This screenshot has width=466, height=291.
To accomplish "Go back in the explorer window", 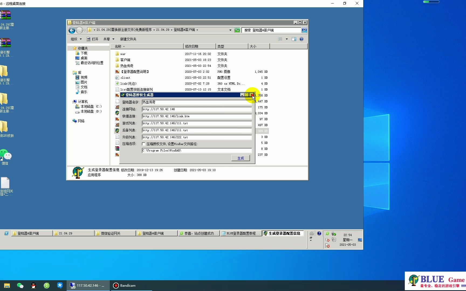I will point(72,30).
